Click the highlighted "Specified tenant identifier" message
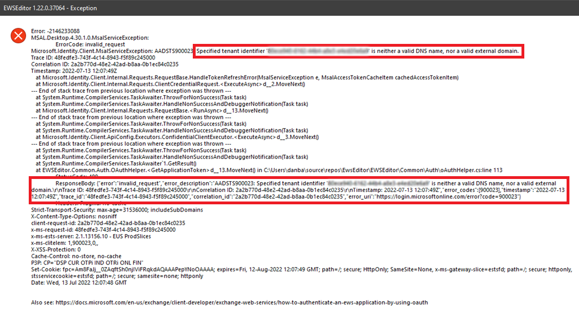The width and height of the screenshot is (579, 309). point(356,51)
